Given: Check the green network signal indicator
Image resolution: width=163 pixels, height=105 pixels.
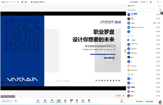Looking at the screenshot, I should point(15,2).
